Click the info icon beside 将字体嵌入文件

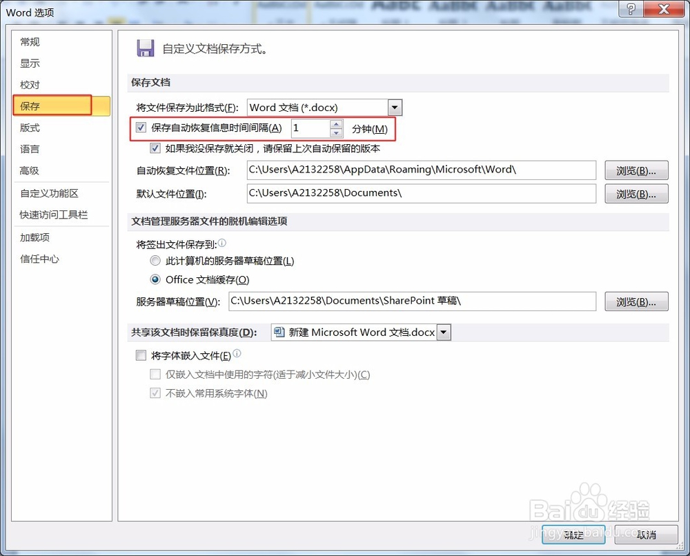[x=237, y=353]
